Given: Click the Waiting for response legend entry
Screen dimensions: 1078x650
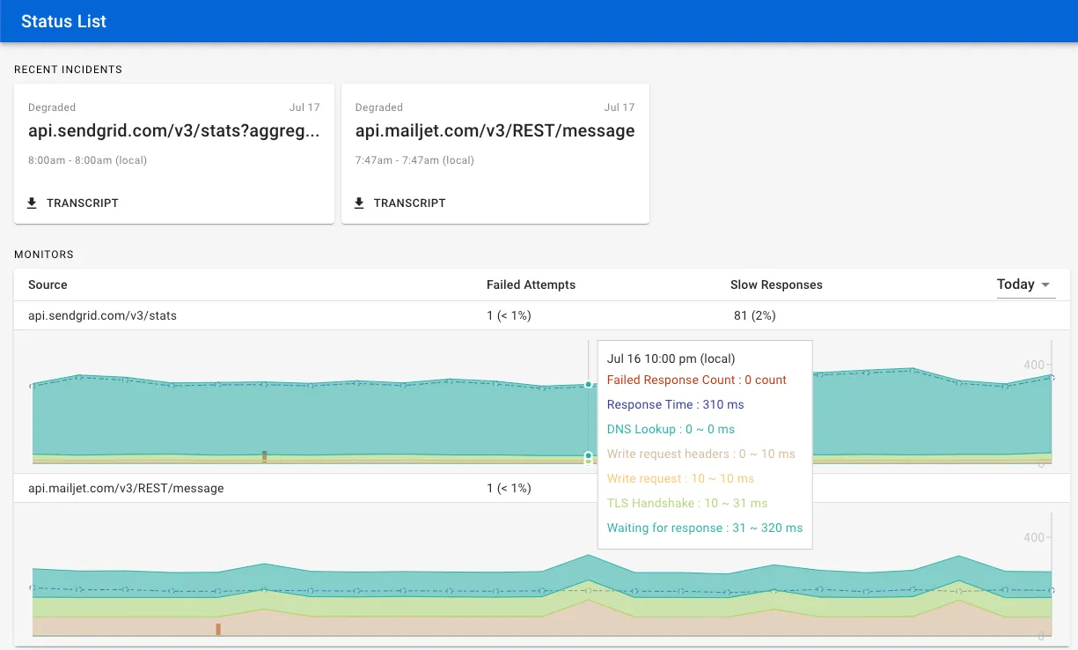Looking at the screenshot, I should click(x=706, y=528).
